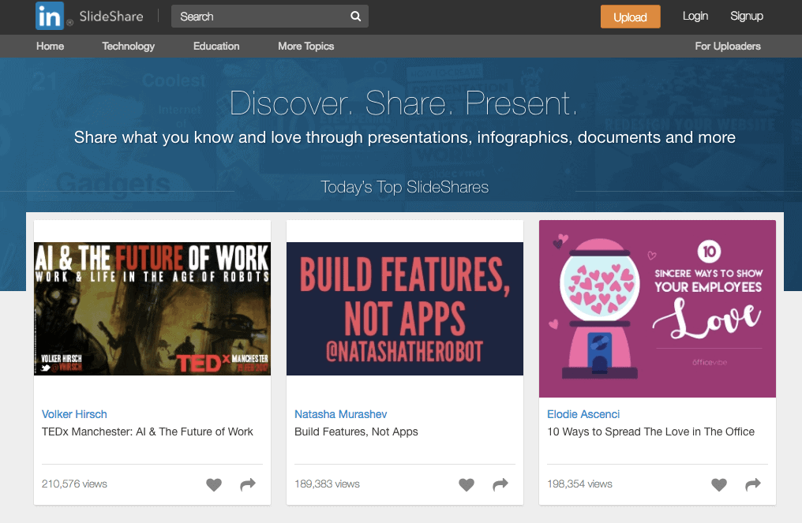Open the Login link

[x=695, y=17]
